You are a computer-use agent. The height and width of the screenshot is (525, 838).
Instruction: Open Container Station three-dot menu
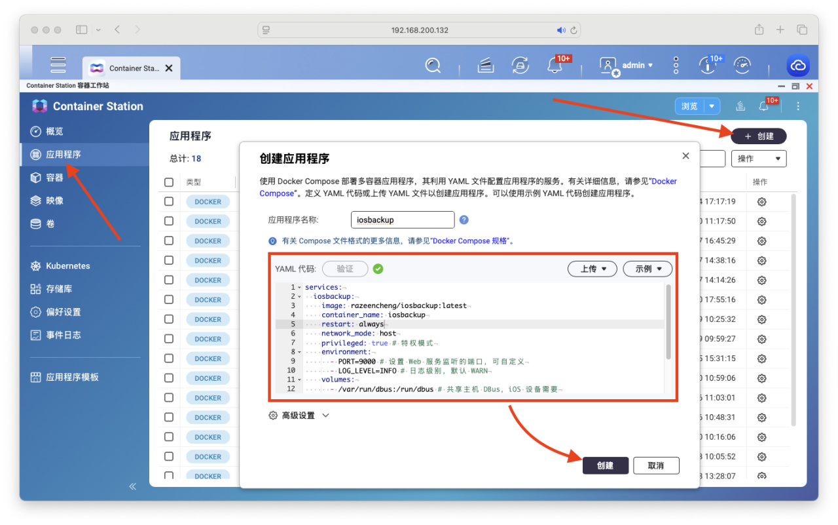pyautogui.click(x=798, y=106)
